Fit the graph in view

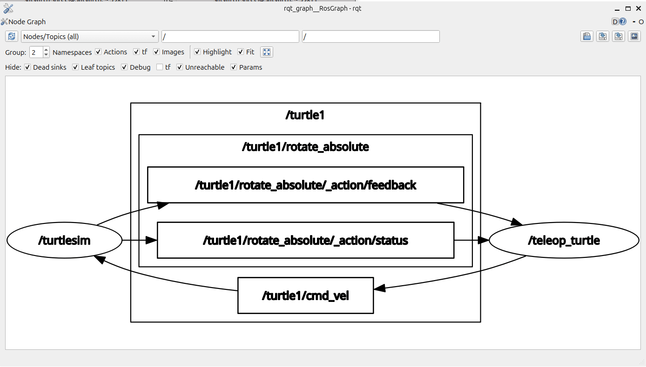click(267, 52)
